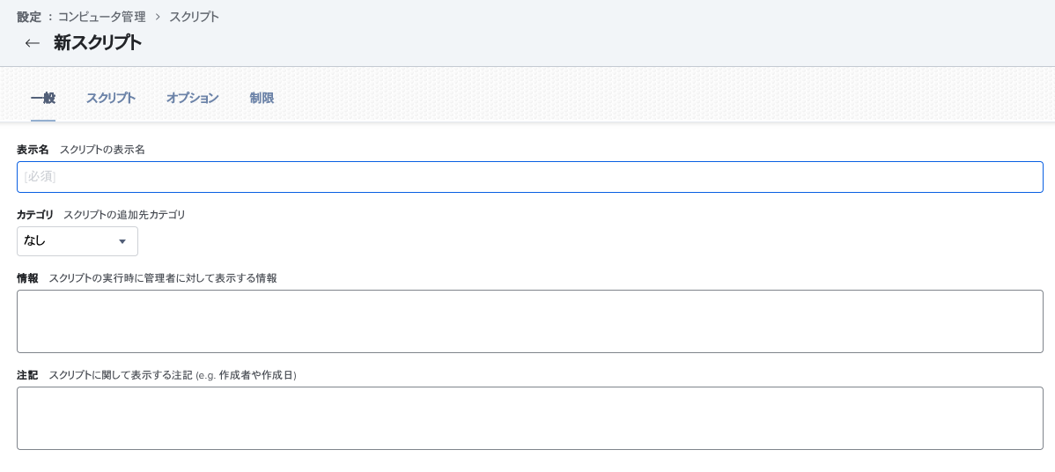Click the スクリプトの追加先カテゴリ description text
The image size is (1055, 472).
124,215
